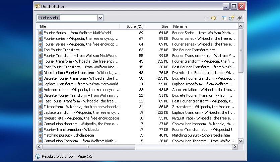Select Fourier series Wikipedia row scoring 64

81,44
